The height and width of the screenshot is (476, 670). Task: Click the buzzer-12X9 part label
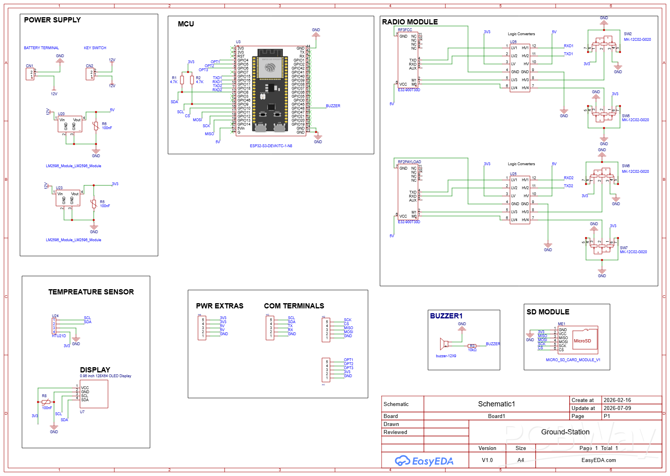click(446, 356)
